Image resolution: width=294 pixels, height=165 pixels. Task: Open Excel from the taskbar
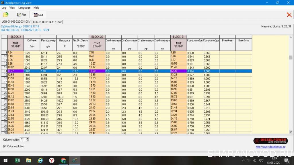point(17,160)
